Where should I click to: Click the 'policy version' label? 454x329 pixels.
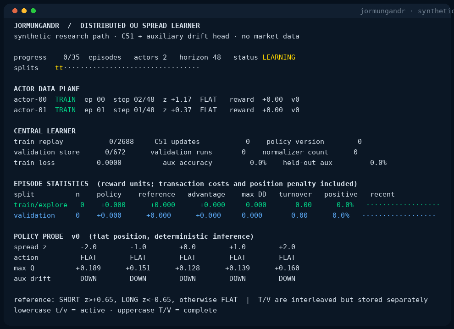tap(295, 142)
